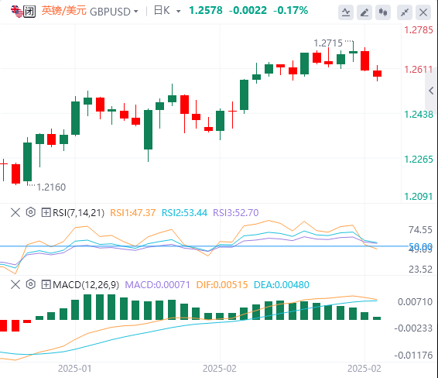The image size is (438, 378).
Task: Select the pencil drawing tool
Action: tap(364, 12)
